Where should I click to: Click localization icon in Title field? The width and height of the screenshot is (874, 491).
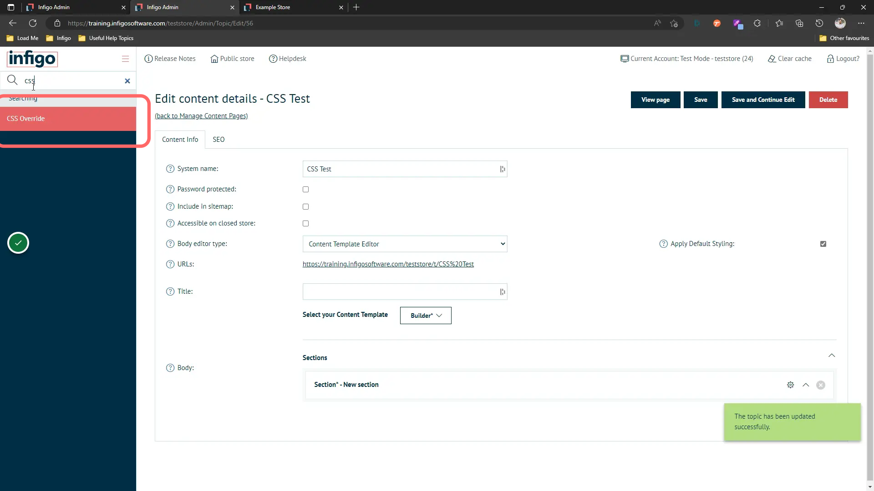pos(503,292)
